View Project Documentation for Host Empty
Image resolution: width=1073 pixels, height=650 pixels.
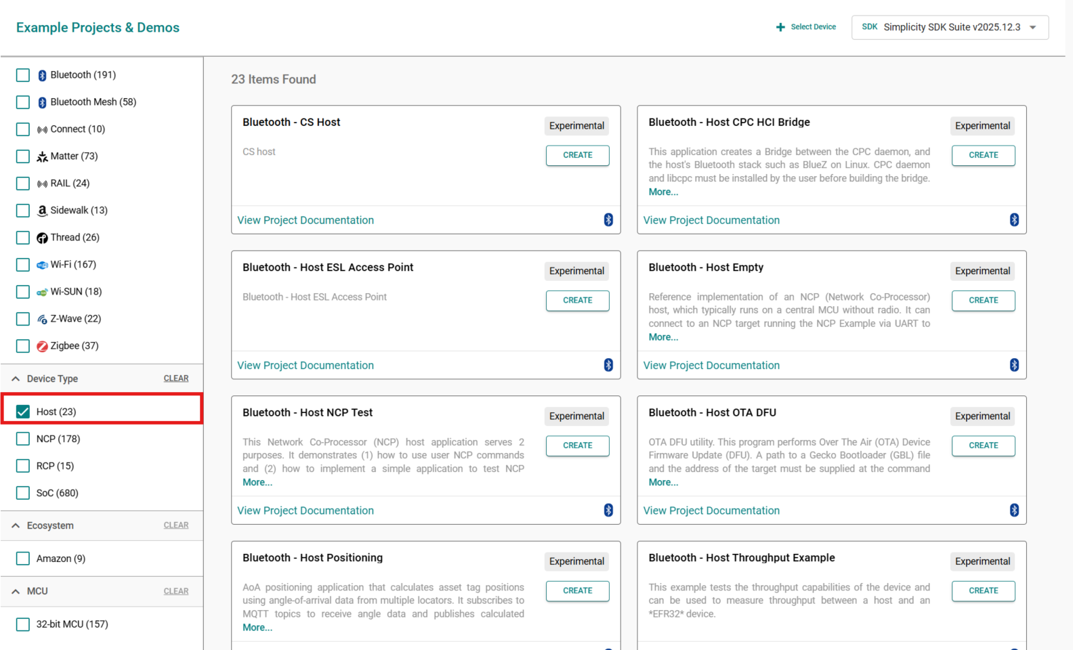(711, 366)
